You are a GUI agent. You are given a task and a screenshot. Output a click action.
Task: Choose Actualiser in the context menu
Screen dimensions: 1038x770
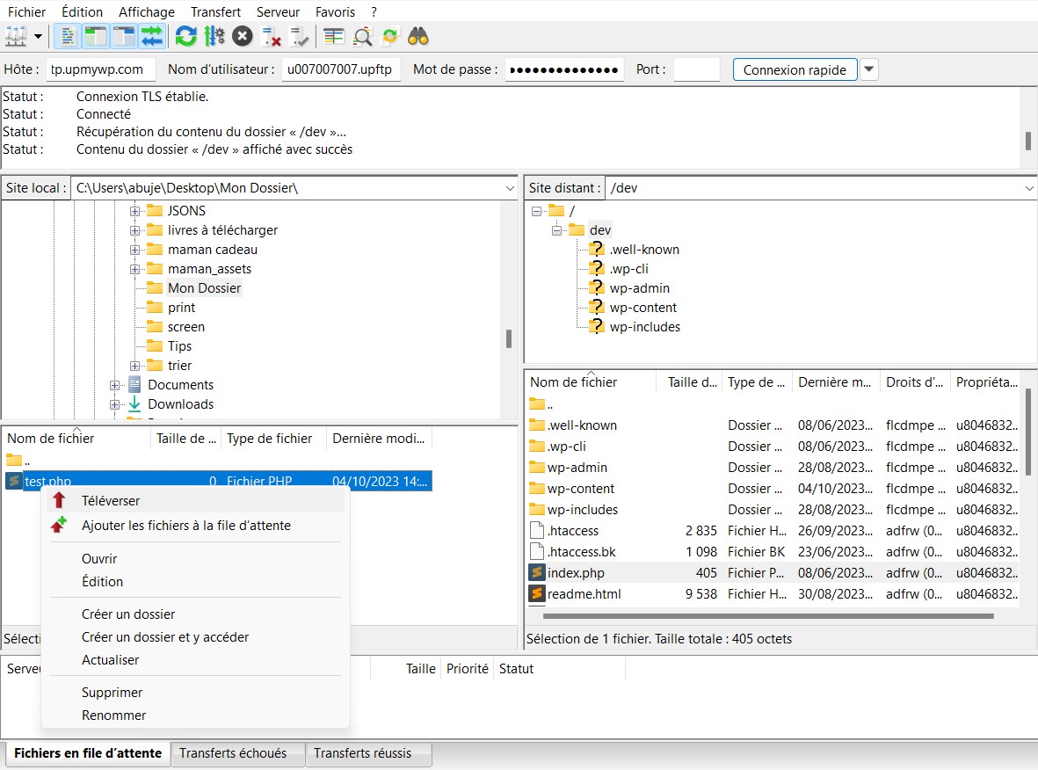click(x=196, y=660)
